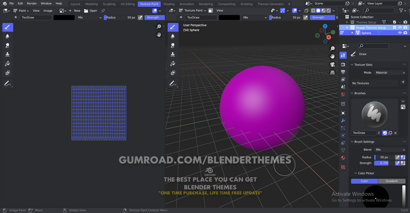Click the New image button

click(75, 11)
